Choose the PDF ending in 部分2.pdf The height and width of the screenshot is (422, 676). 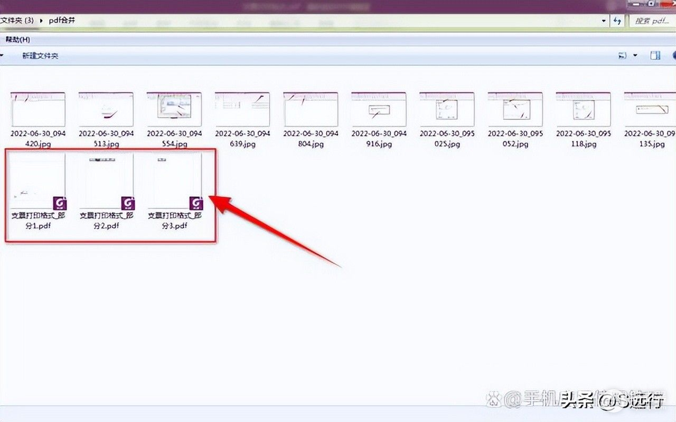pos(106,192)
